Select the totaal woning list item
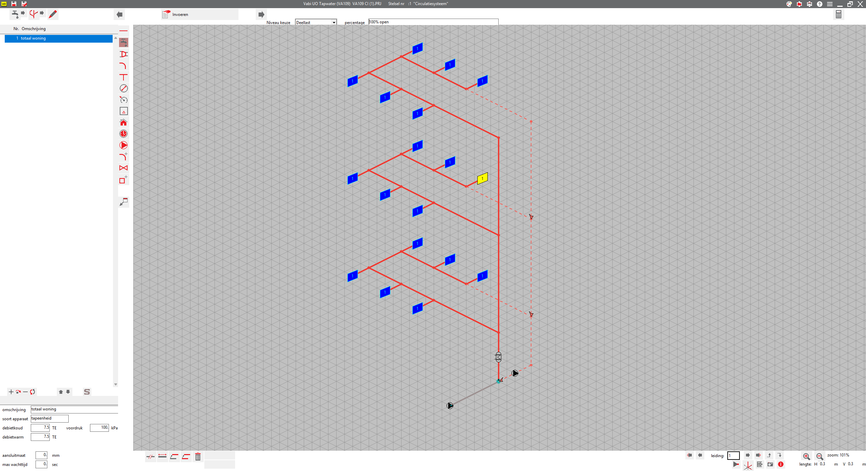 [x=59, y=38]
